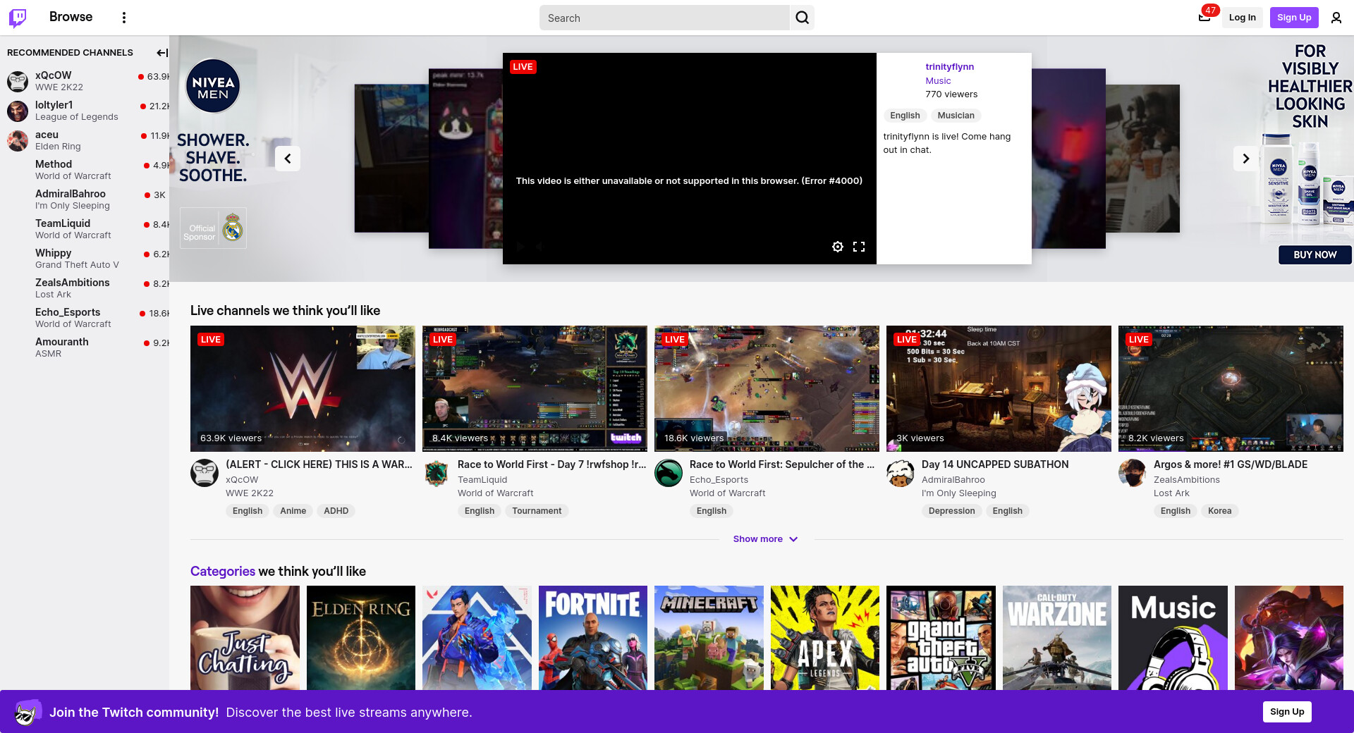Open the three-dot more options menu
This screenshot has width=1354, height=733.
tap(124, 18)
